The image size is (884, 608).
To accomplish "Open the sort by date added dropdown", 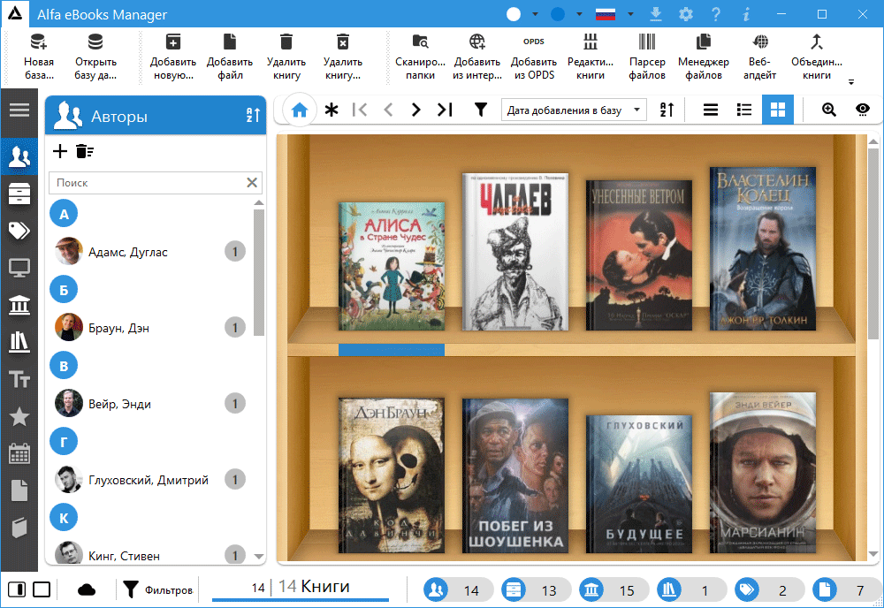I will [574, 110].
